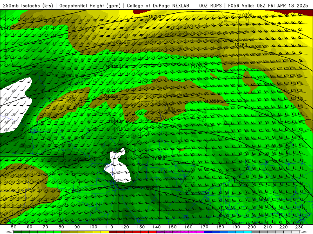
Task: Click the 'College of DuPage NEXLAB' text
Action: coord(158,6)
